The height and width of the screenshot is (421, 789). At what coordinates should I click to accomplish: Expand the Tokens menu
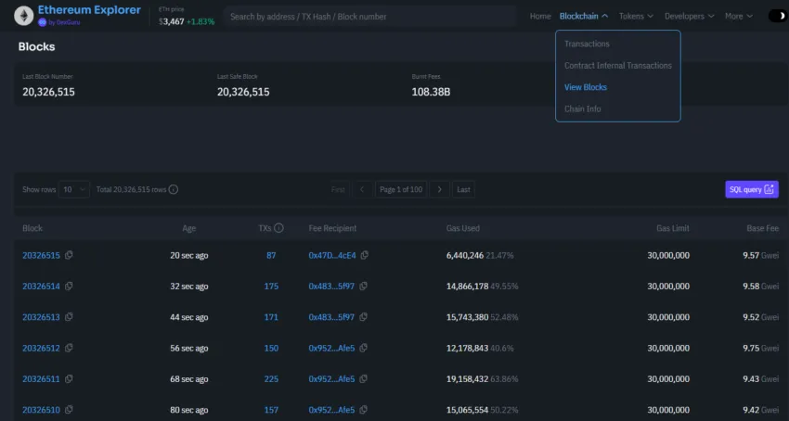[636, 16]
